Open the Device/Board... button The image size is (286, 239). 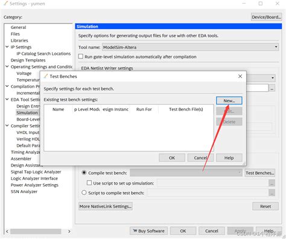coord(266,17)
